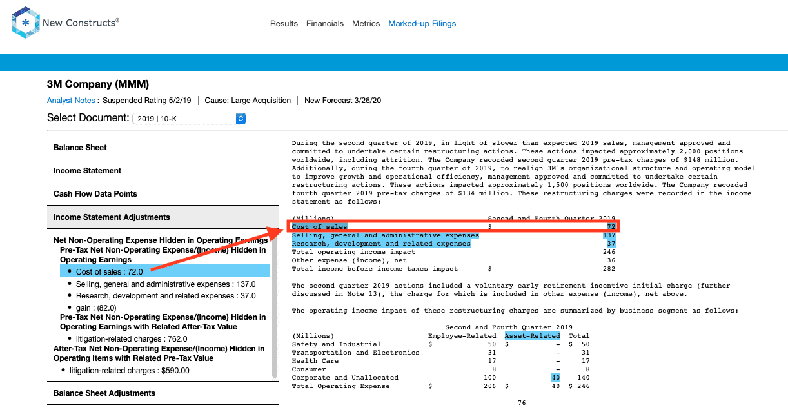The height and width of the screenshot is (410, 788).
Task: Click highlighted 'Selling, general and administrative expenses' line
Action: coord(385,235)
